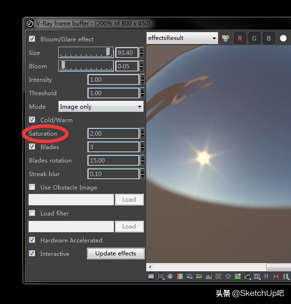Click the Intensity field showing 1.00
The image size is (291, 304).
pos(114,79)
